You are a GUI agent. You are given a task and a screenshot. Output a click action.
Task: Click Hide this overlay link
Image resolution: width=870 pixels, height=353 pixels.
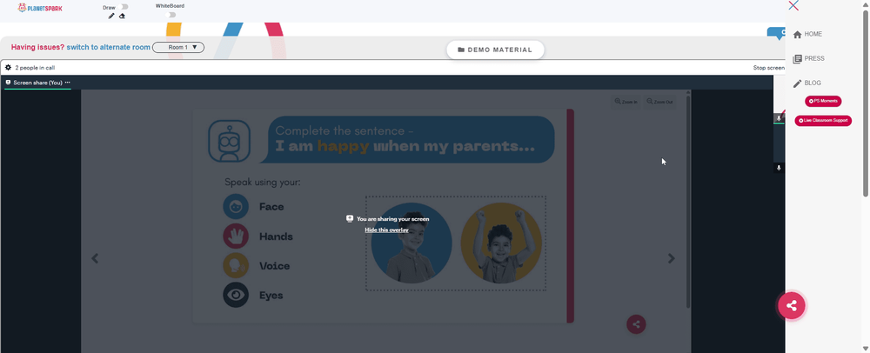pos(387,230)
